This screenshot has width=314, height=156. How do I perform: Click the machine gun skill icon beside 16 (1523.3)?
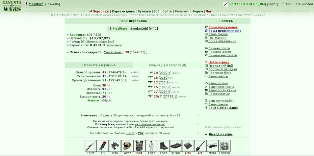[x=150, y=86]
